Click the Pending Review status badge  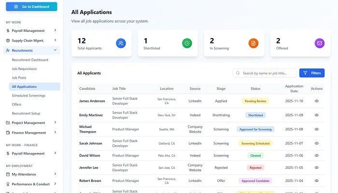pyautogui.click(x=255, y=101)
